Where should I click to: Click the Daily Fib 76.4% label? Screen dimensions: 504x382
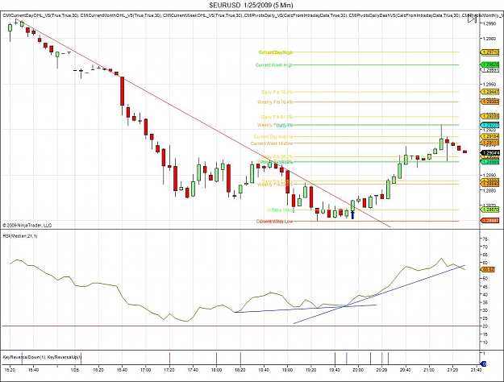277,92
